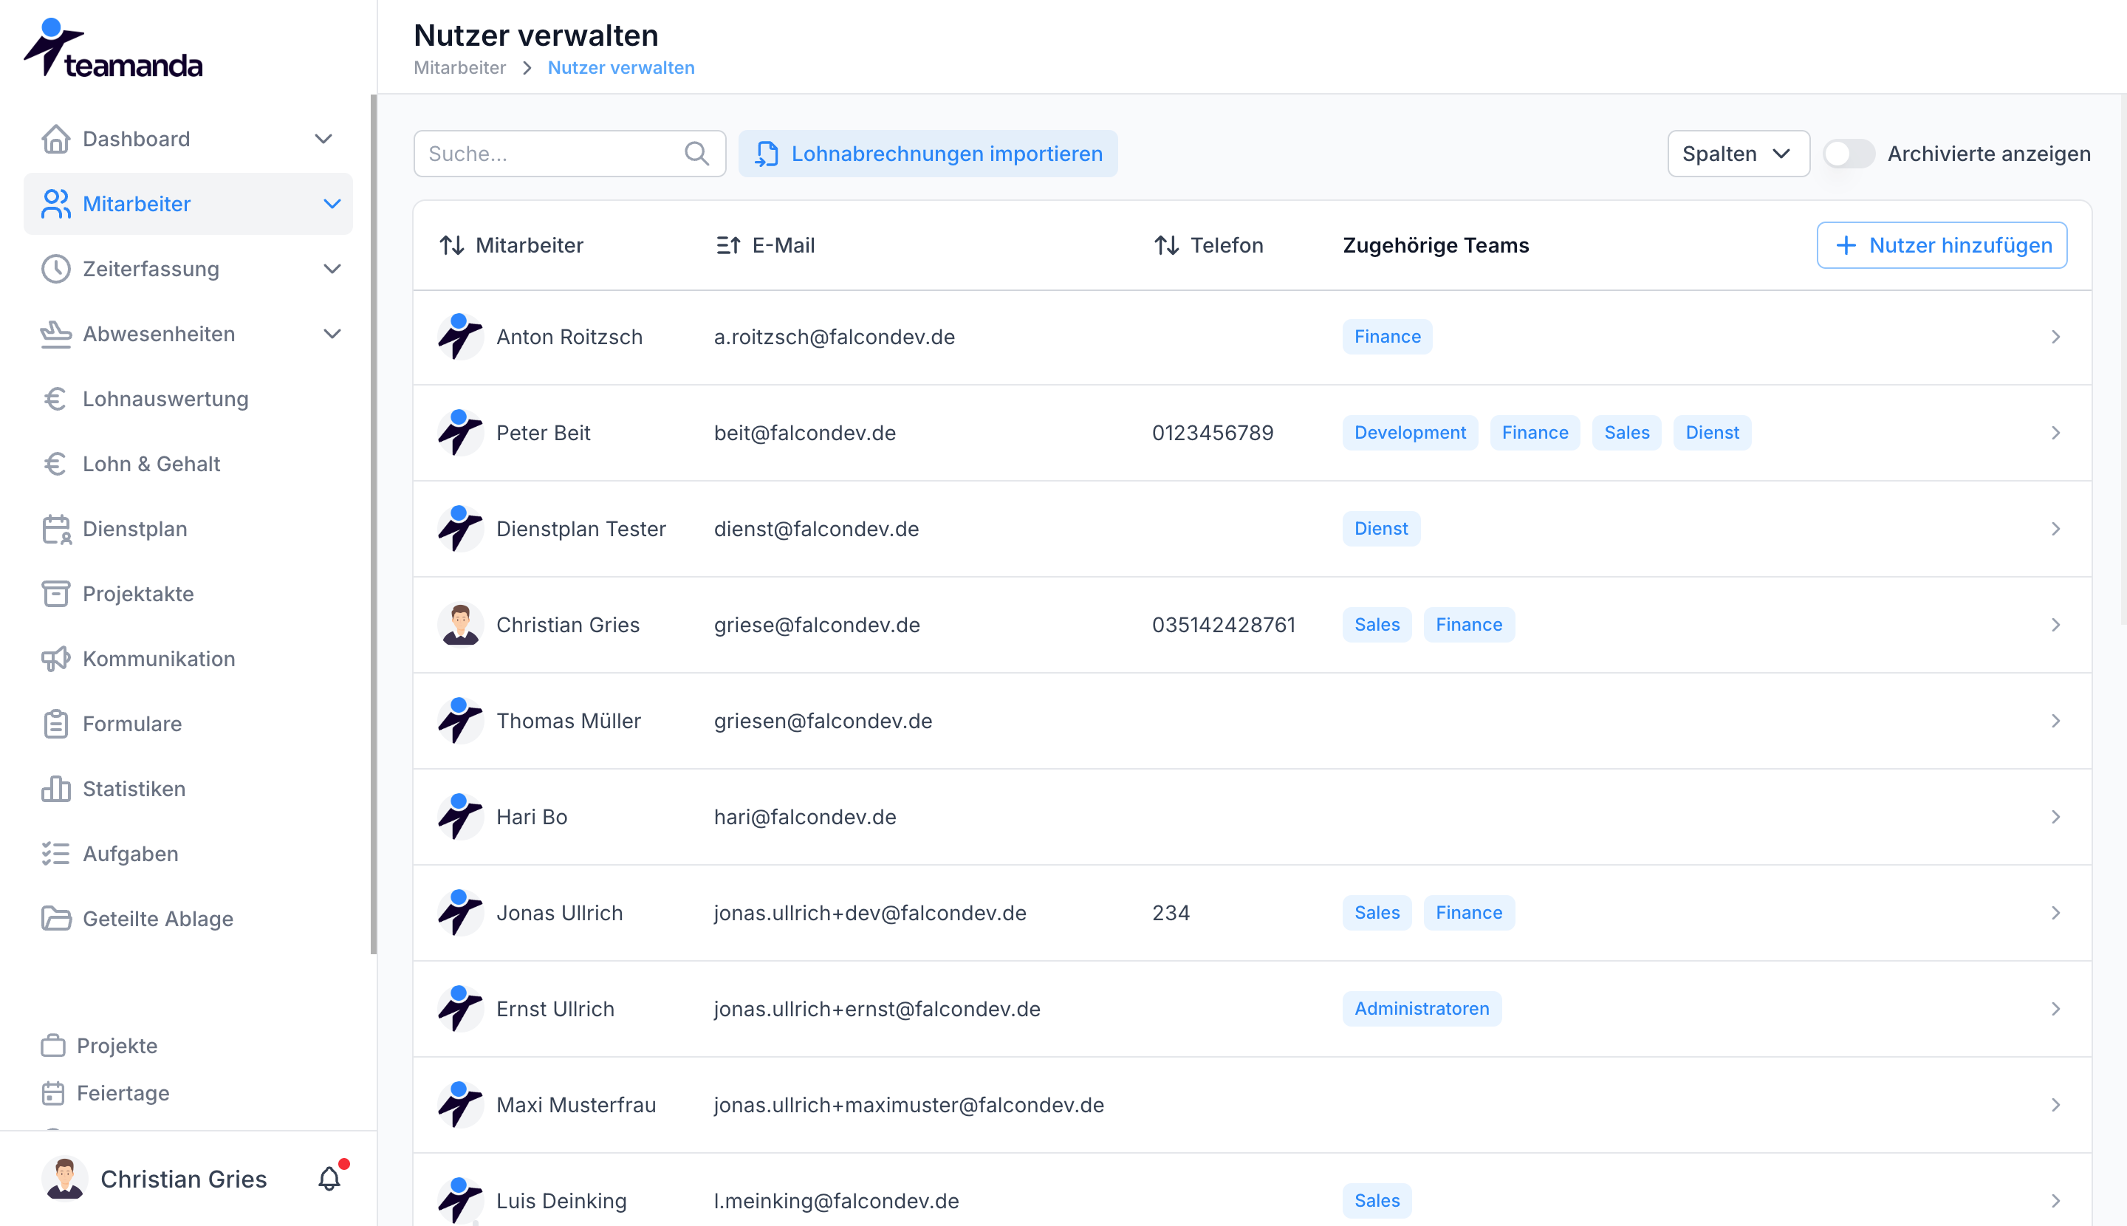The image size is (2127, 1226).
Task: Click the Sales tag in Luis Deinking row
Action: [x=1377, y=1201]
